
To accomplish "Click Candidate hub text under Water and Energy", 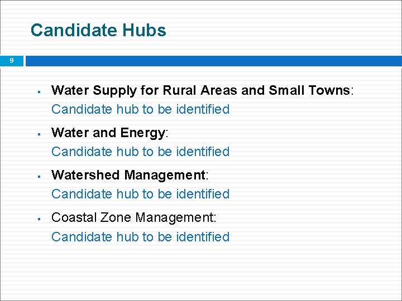I will pos(140,152).
